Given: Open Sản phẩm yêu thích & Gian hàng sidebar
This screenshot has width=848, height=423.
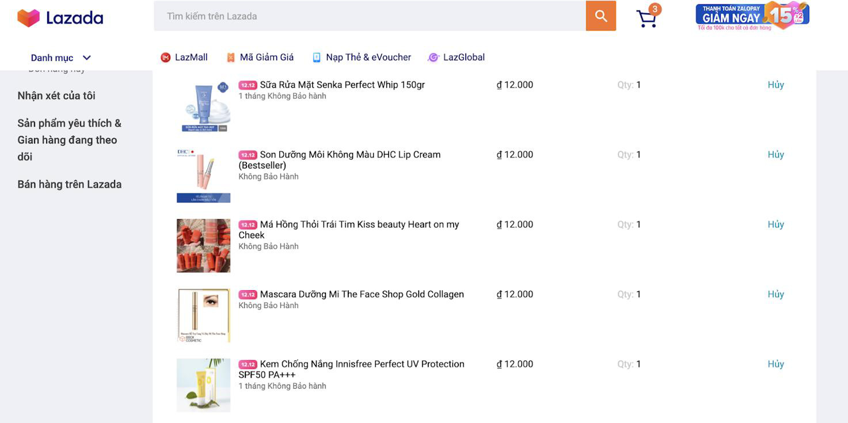Looking at the screenshot, I should (x=70, y=140).
